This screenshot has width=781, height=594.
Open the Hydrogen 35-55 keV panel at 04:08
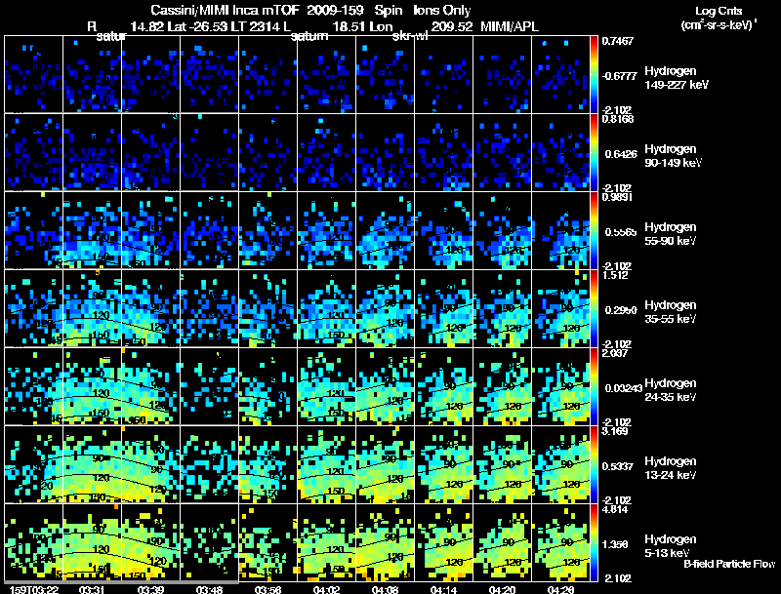[x=385, y=308]
